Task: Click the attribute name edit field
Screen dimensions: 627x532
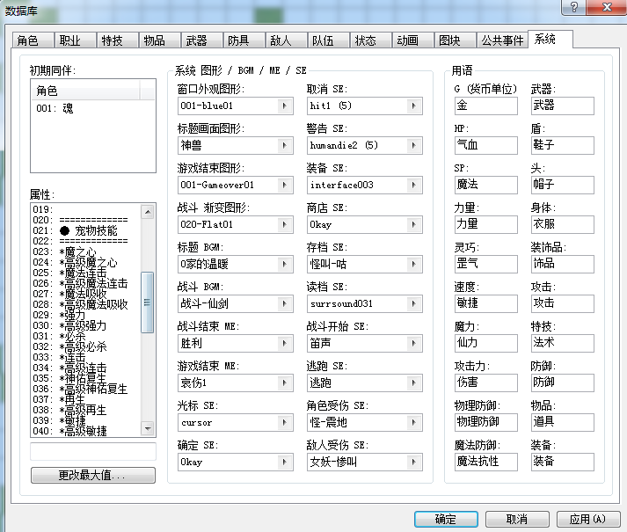Action: pos(92,452)
